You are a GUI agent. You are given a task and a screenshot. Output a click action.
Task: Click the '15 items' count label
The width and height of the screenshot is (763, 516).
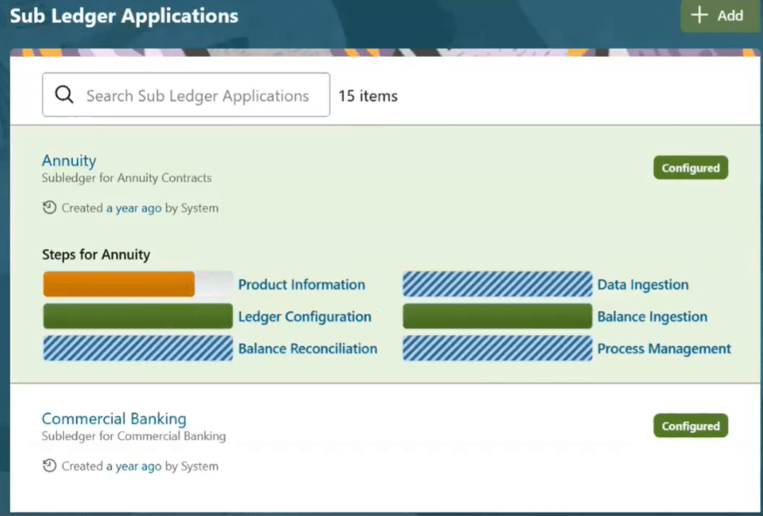[x=367, y=96]
